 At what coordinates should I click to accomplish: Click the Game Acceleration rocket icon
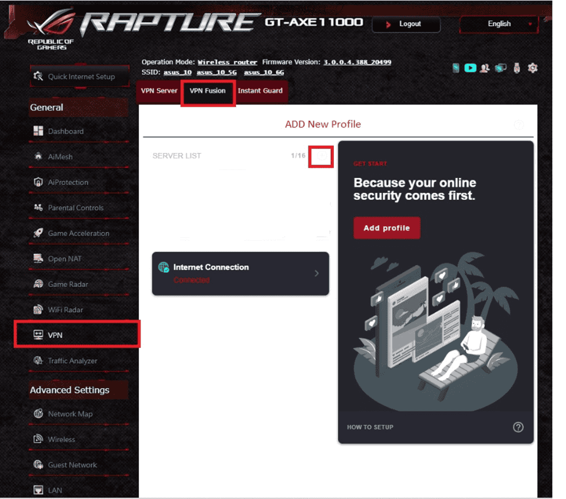click(38, 233)
